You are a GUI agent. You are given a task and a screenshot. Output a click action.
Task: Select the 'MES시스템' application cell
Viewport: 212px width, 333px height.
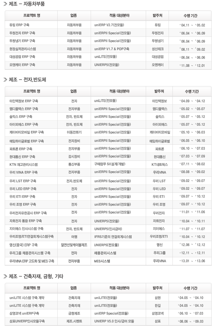point(102,261)
